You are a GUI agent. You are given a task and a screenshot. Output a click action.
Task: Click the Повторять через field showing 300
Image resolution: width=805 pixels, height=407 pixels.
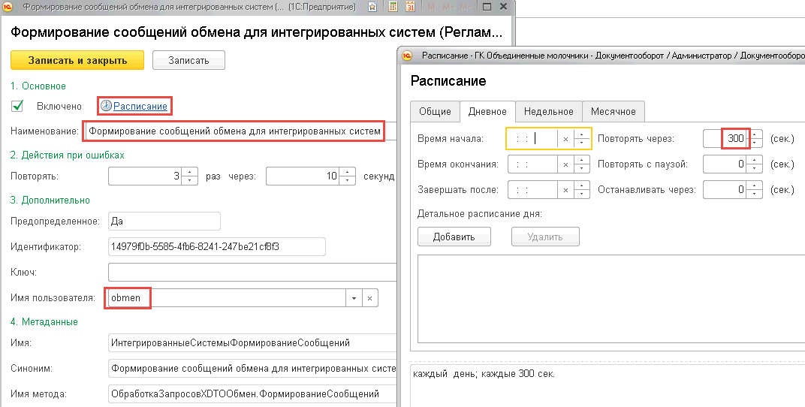coord(725,139)
